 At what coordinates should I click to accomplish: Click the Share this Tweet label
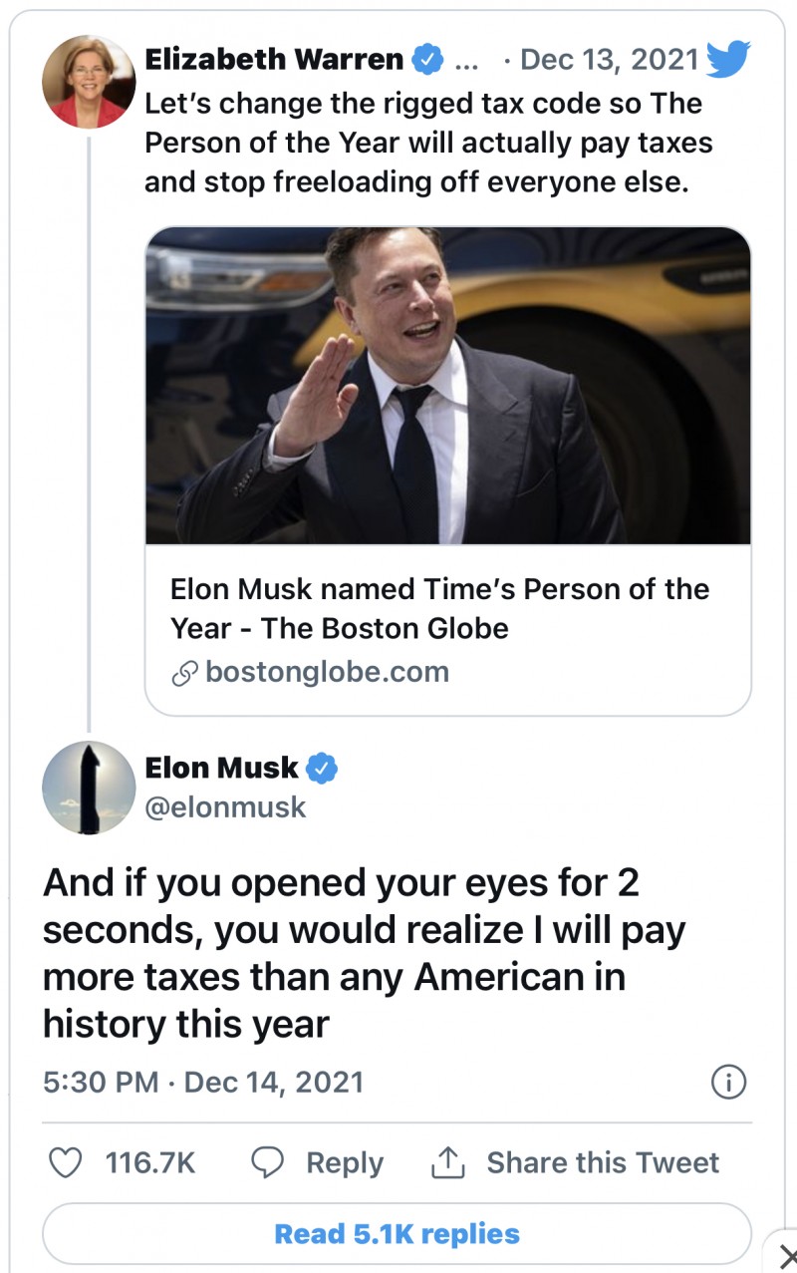coord(602,1162)
